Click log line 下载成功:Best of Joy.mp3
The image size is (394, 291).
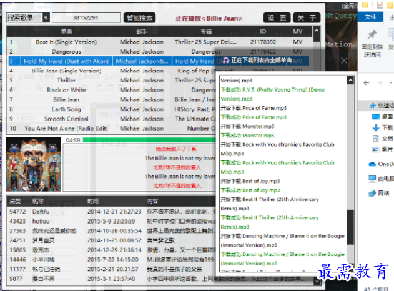point(250,190)
